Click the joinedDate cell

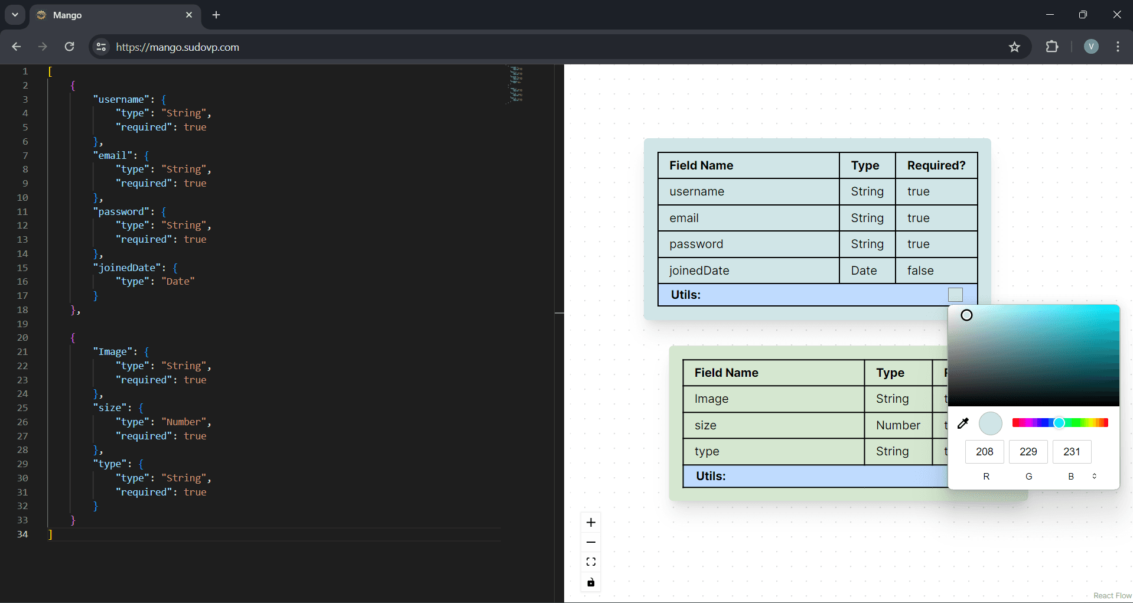[x=748, y=270]
